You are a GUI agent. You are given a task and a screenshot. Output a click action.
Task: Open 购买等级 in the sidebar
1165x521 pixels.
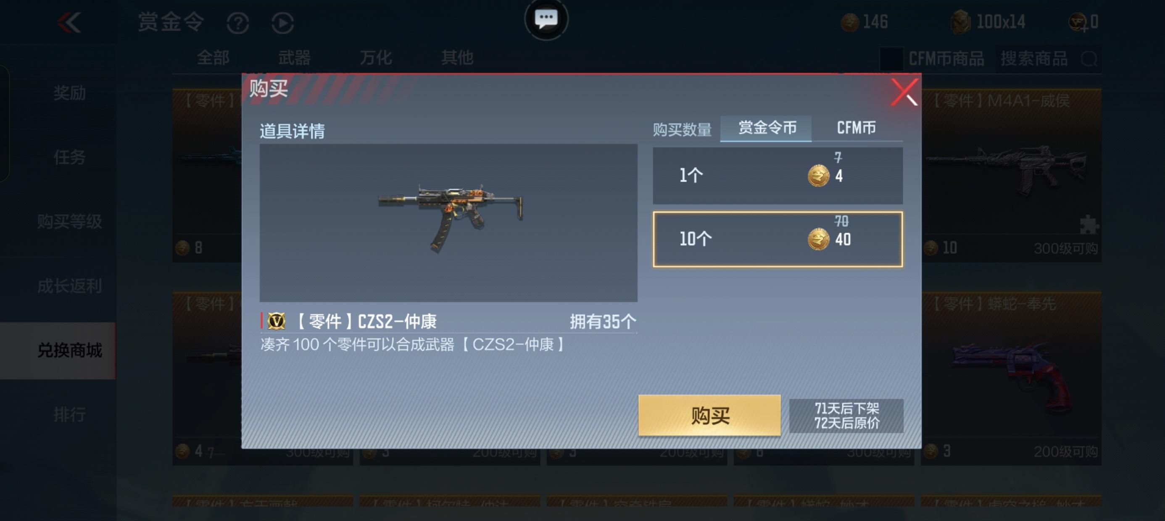point(69,221)
